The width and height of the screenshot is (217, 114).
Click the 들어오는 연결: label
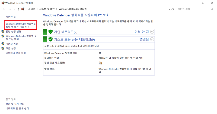[x=52, y=58]
